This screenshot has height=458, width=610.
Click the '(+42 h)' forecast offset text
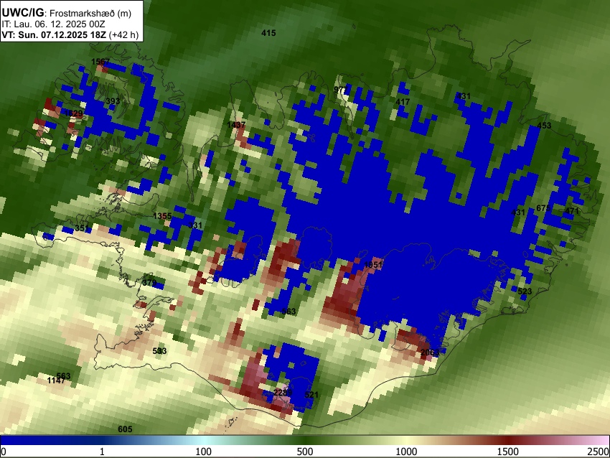tap(123, 34)
